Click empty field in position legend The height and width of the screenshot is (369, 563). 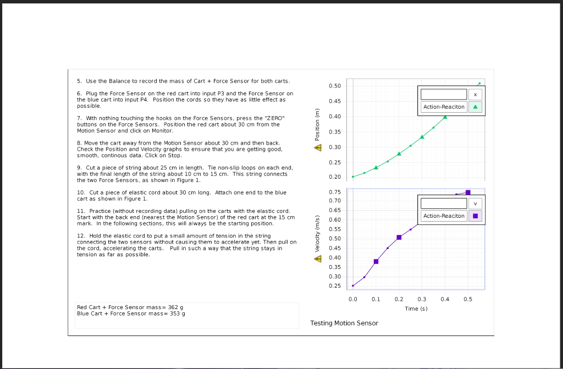point(444,95)
